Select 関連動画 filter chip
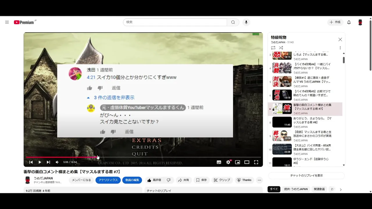The height and width of the screenshot is (209, 372). (x=319, y=189)
